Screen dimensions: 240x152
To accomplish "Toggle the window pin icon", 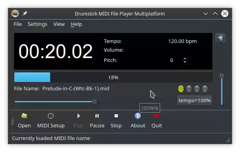I will 25,14.
